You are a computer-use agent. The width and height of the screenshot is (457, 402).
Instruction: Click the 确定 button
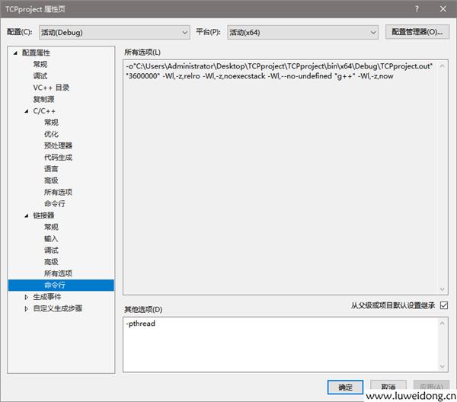345,386
